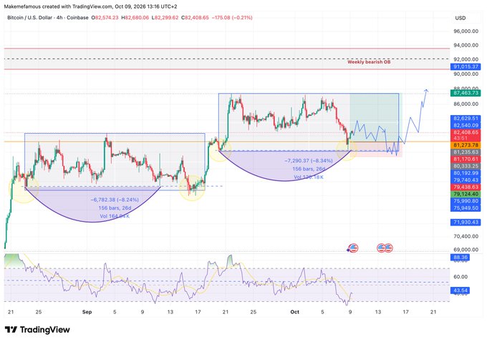Click the 96,000.00 axis value
487x342 pixels.
[466, 31]
